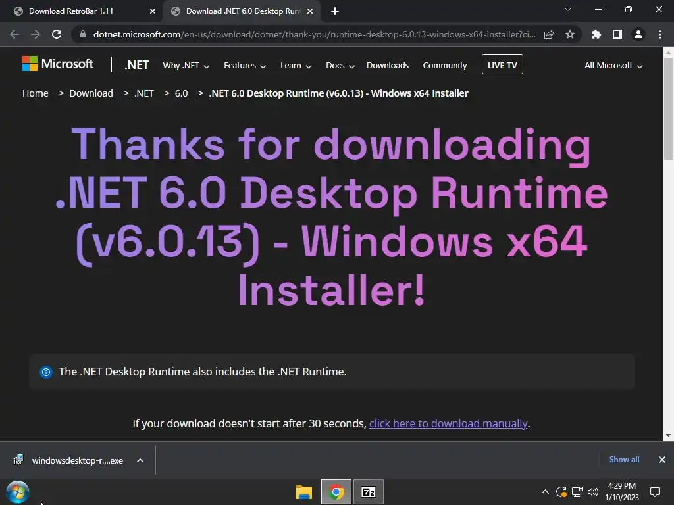This screenshot has width=674, height=505.
Task: Expand the Docs menu
Action: pyautogui.click(x=340, y=66)
